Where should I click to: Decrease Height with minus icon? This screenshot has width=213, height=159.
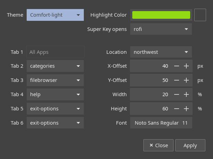pos(176,109)
